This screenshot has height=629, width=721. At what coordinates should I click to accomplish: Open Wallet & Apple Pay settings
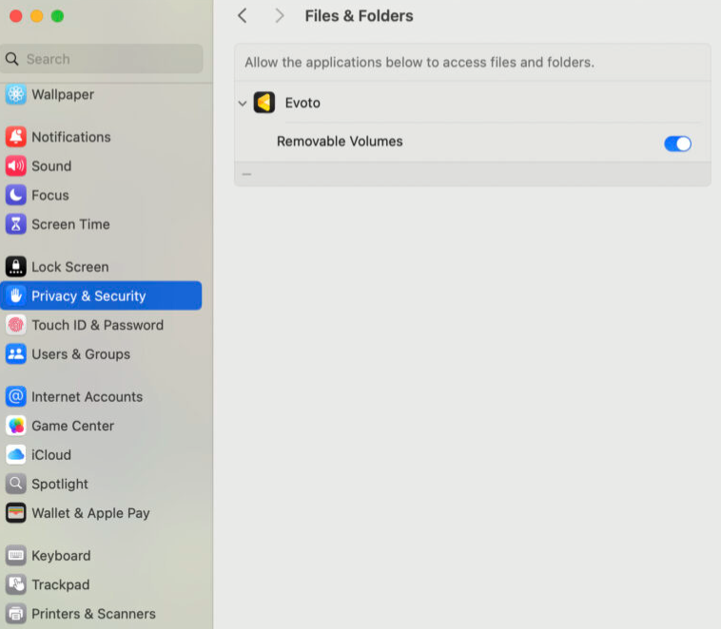click(90, 513)
